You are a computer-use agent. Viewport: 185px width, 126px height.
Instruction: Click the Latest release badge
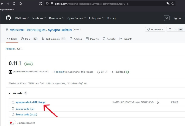coord(29,64)
